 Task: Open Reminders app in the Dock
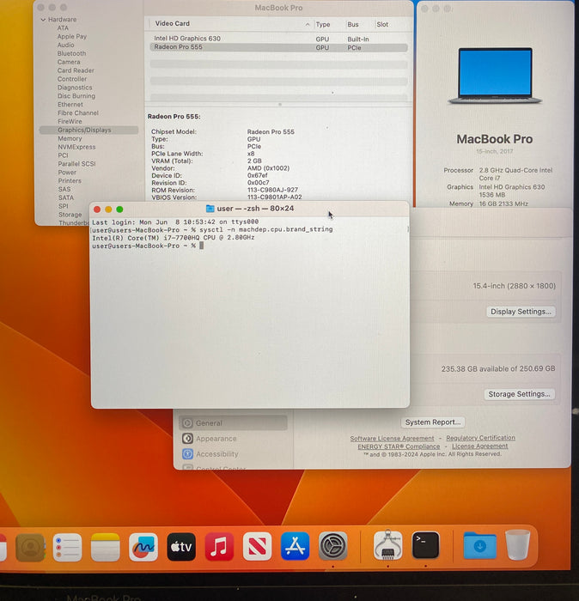[68, 548]
